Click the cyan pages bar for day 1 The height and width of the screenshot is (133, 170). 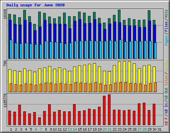[x=11, y=49]
